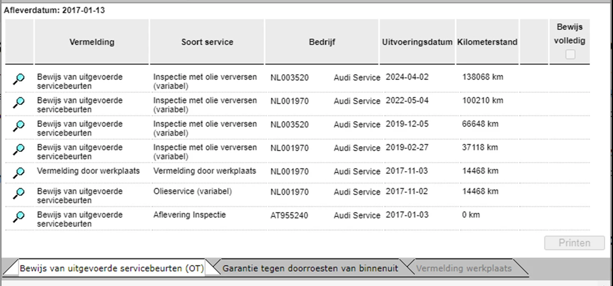This screenshot has width=613, height=286.
Task: Click the 138068 km mileage cell
Action: [483, 77]
